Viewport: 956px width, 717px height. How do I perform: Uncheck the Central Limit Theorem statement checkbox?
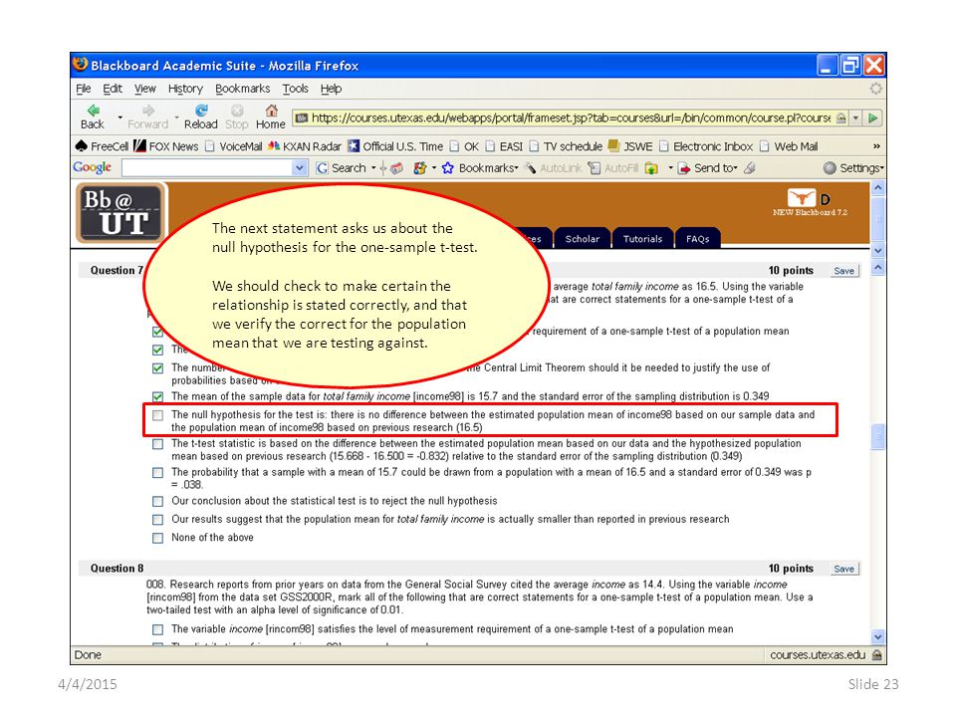tap(158, 368)
